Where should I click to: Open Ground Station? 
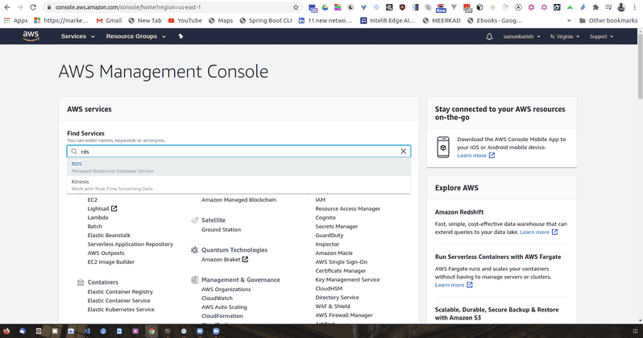click(221, 230)
